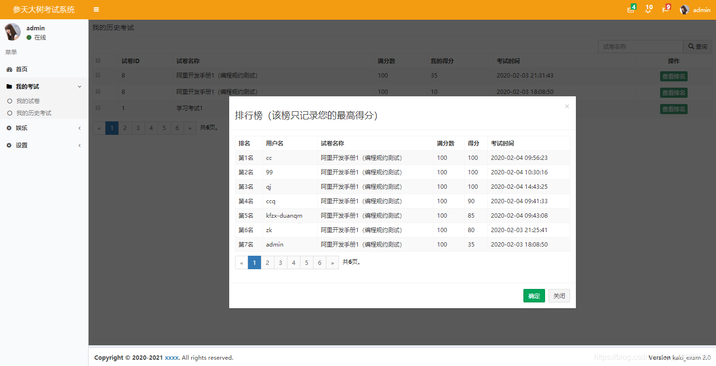
Task: Click the 设置 gear icon
Action: 9,145
